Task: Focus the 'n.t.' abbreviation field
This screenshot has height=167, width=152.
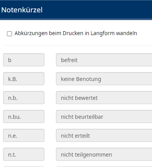Action: point(24,154)
